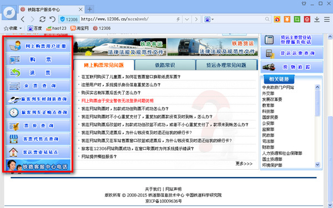
Task: Open FAQ 网站提供哪些服务
Action: tap(99, 156)
